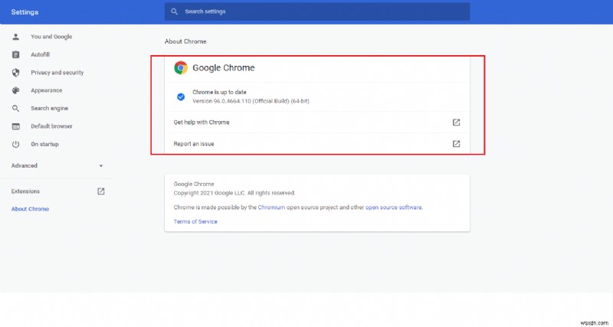Open the Report an issue external link icon
The height and width of the screenshot is (327, 613).
pyautogui.click(x=456, y=143)
